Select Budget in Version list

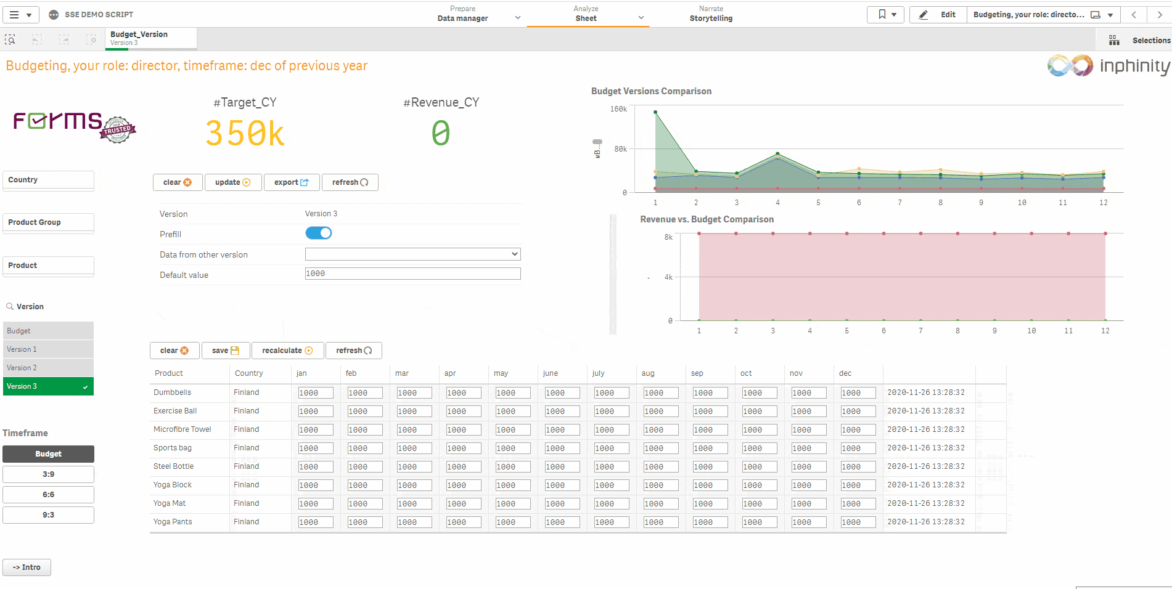pyautogui.click(x=49, y=331)
